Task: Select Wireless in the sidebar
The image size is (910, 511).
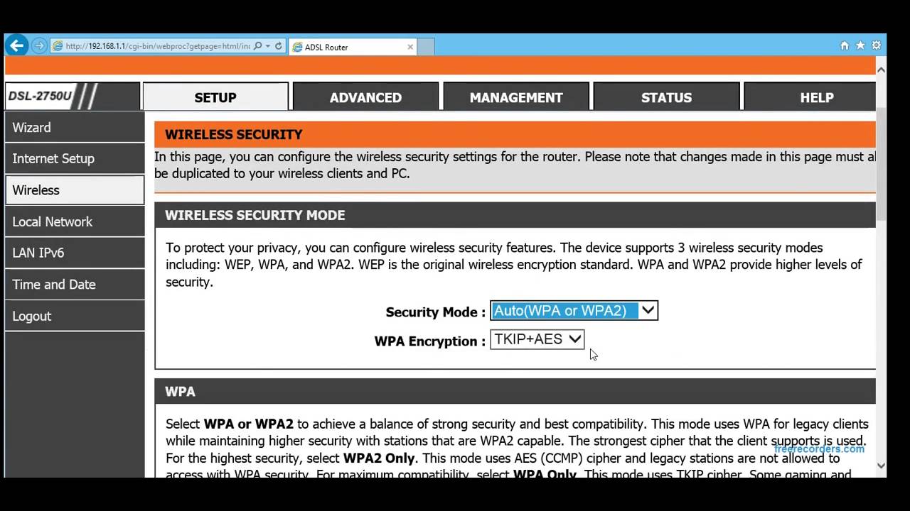Action: click(75, 190)
